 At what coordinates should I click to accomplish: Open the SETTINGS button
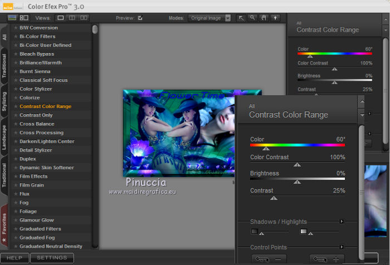[52, 258]
